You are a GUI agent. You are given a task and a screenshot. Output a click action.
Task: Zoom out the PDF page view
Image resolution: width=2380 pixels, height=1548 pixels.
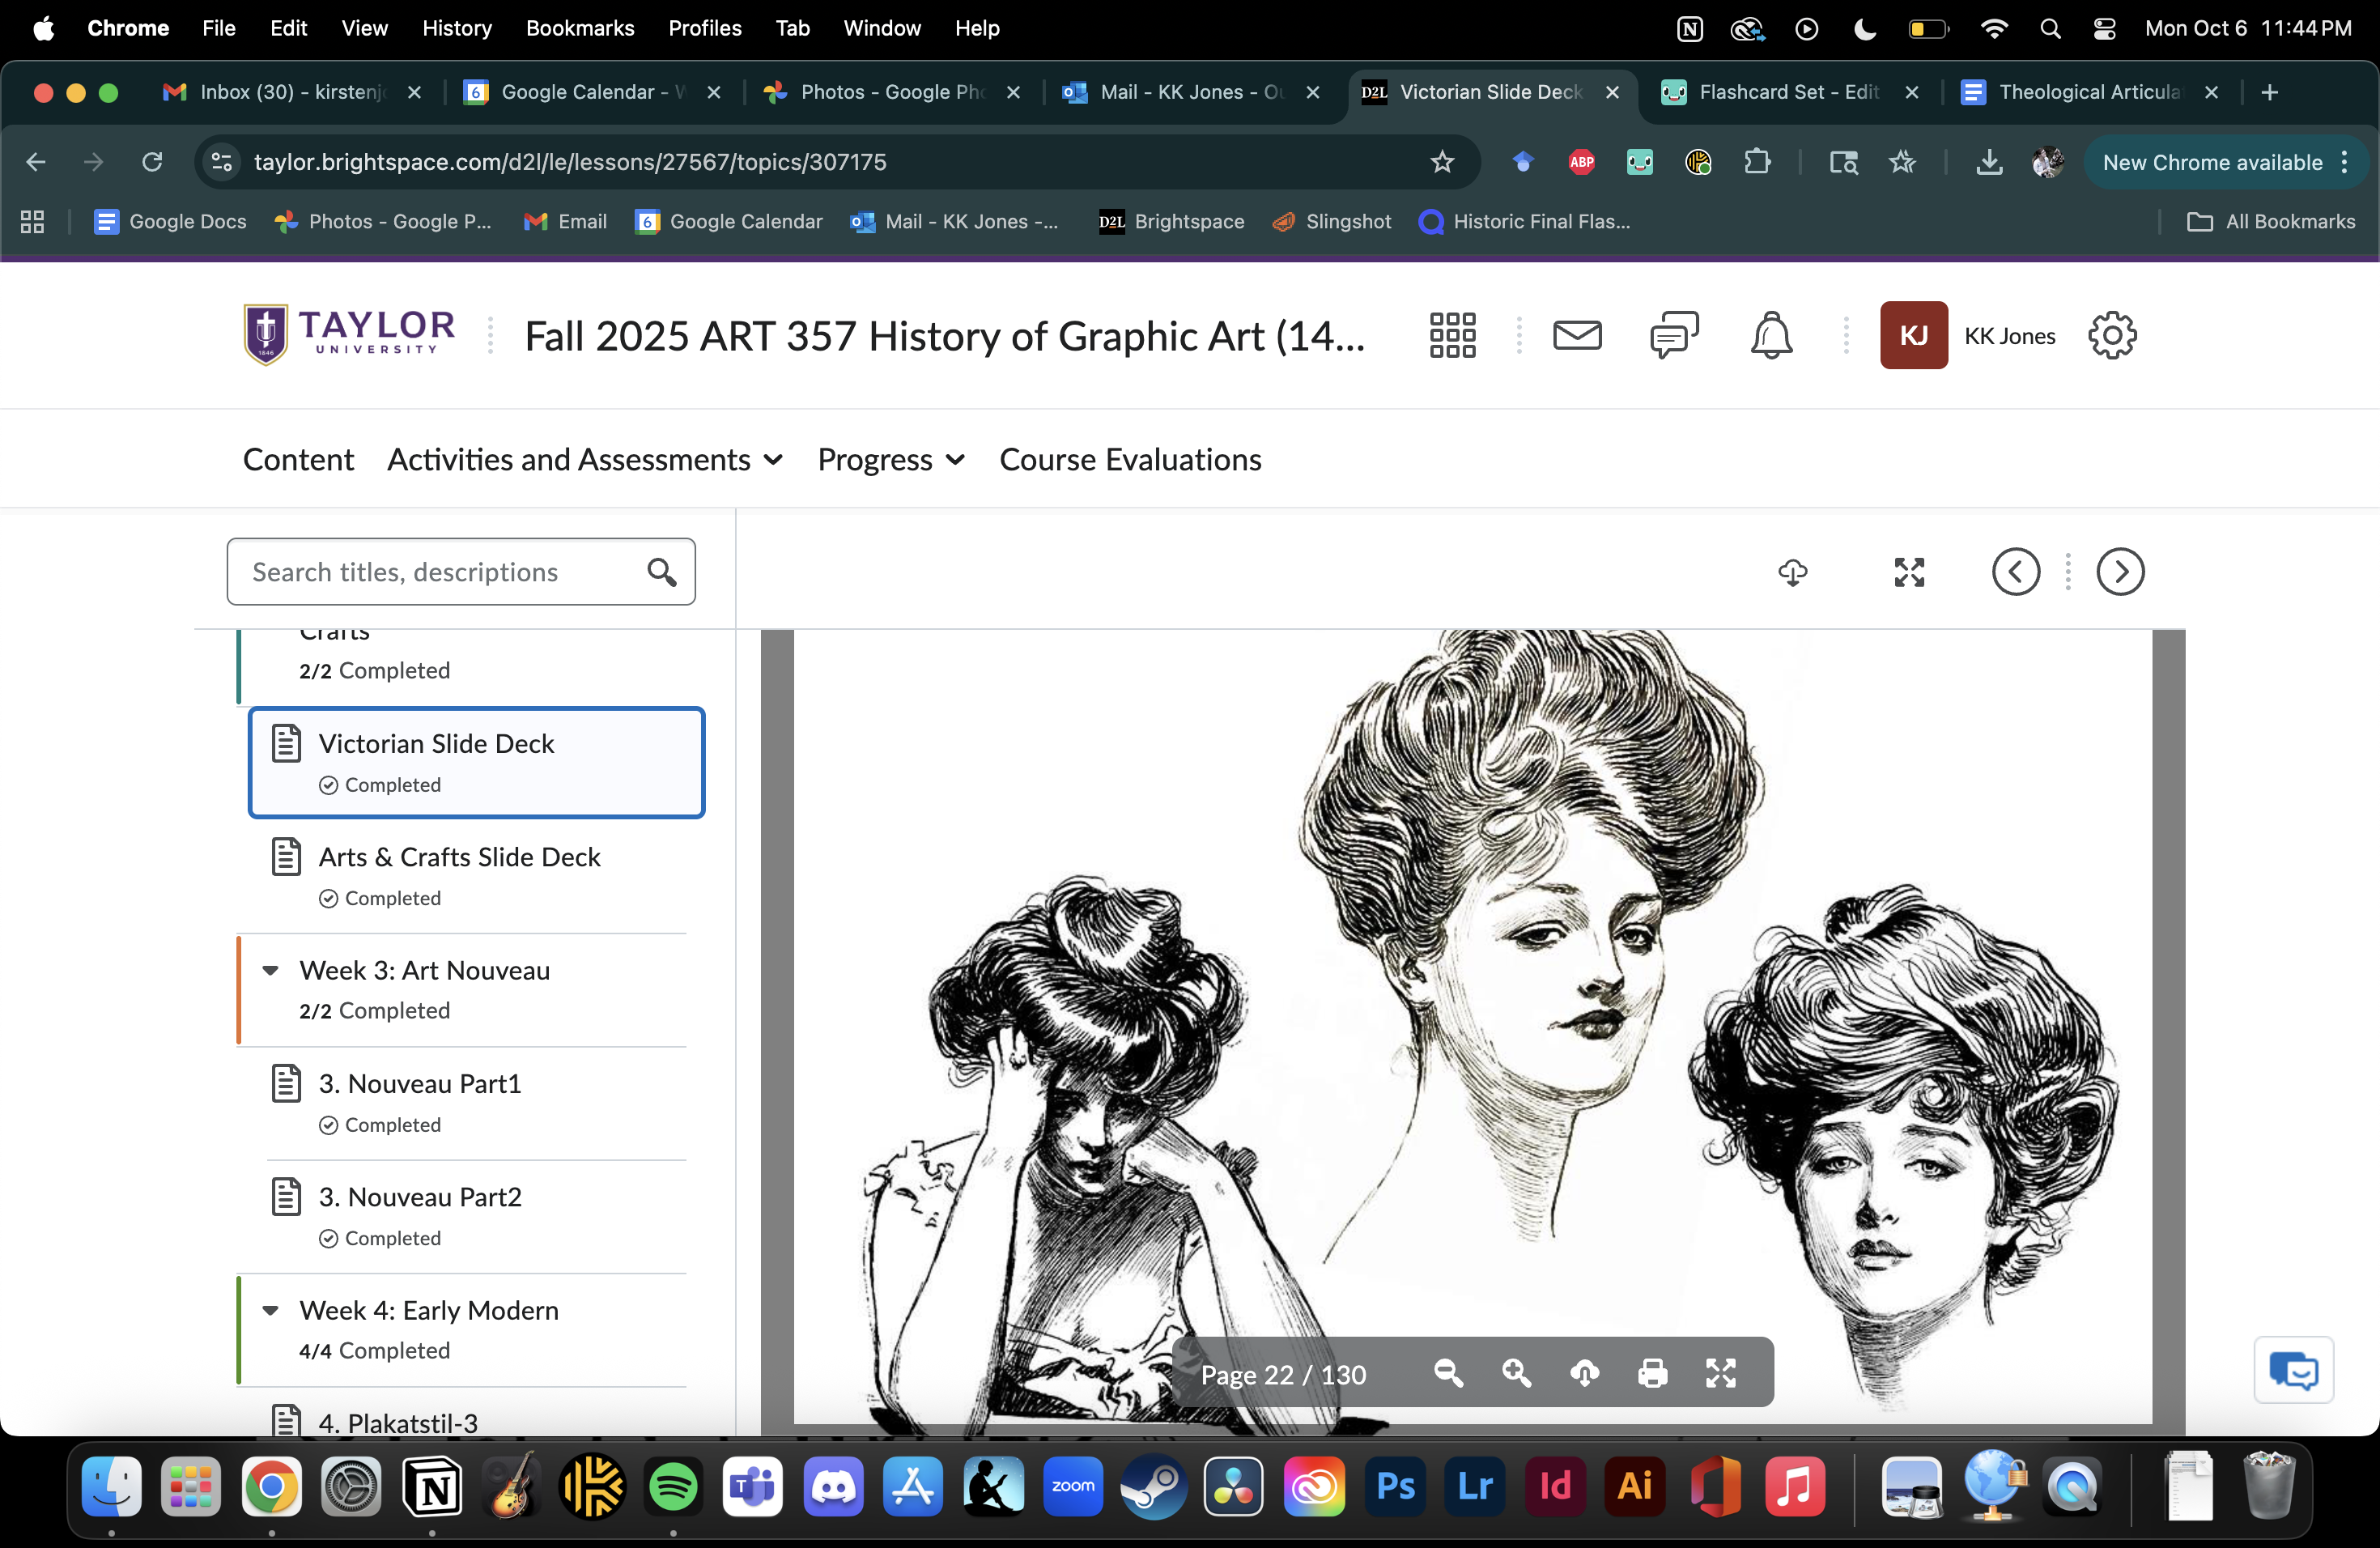1448,1373
